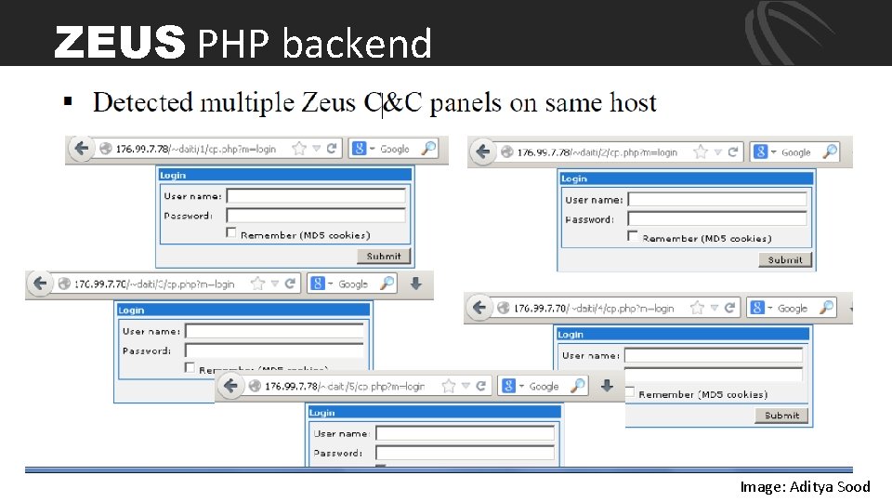
Task: Reload page in daiti/1 browser
Action: click(332, 149)
